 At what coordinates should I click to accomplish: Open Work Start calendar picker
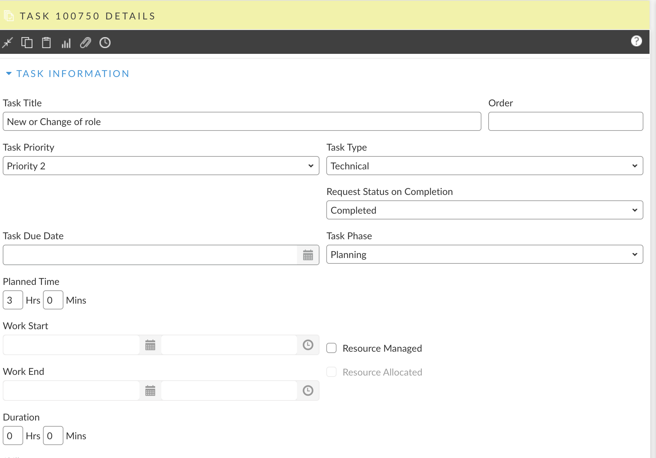(x=150, y=345)
